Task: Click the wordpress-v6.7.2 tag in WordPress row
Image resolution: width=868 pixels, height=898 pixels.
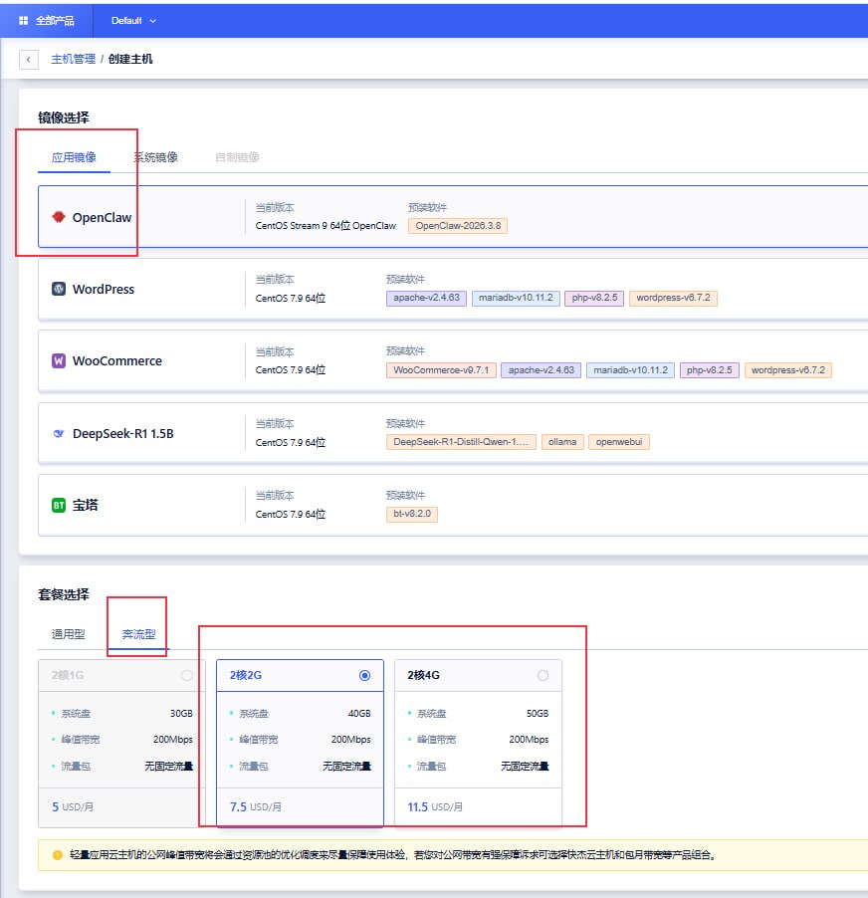Action: 673,298
